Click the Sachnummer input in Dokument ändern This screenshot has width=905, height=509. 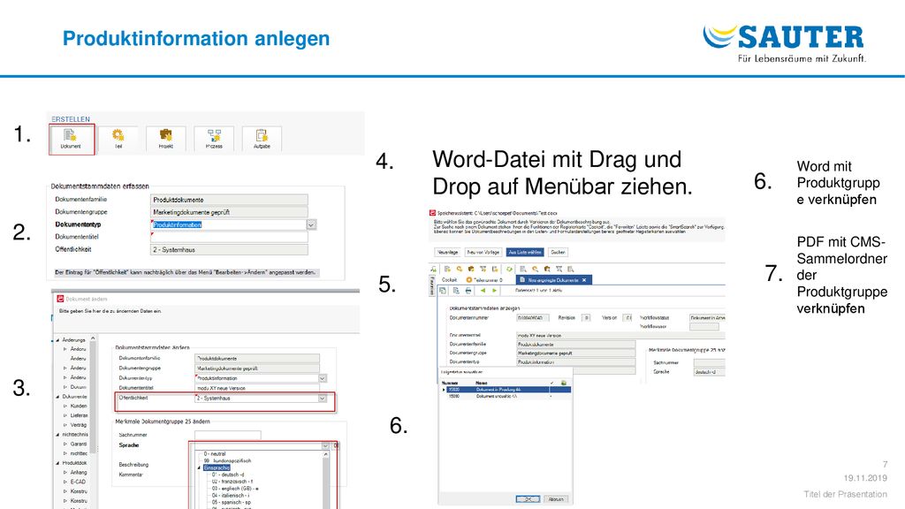(x=227, y=435)
